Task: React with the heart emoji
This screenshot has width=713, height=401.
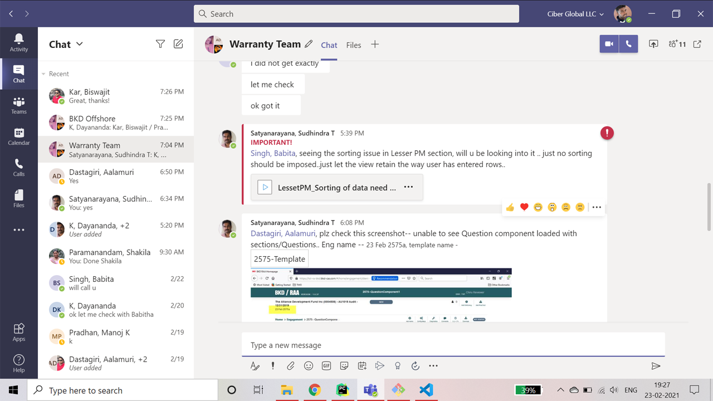Action: click(x=524, y=207)
